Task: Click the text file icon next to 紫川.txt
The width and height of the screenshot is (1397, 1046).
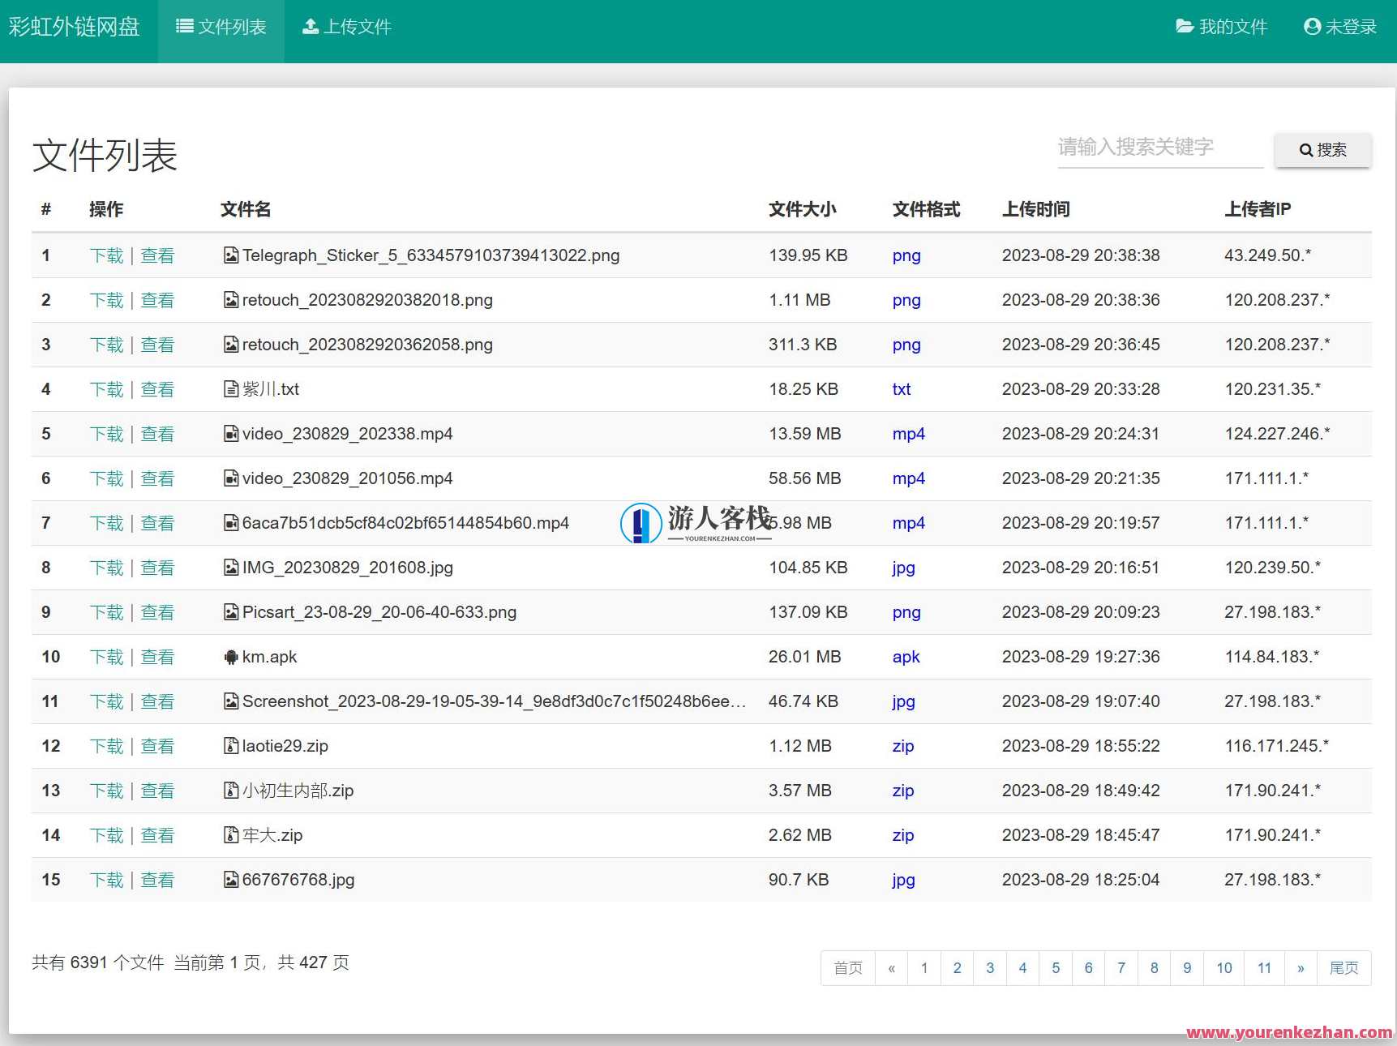Action: click(x=231, y=389)
